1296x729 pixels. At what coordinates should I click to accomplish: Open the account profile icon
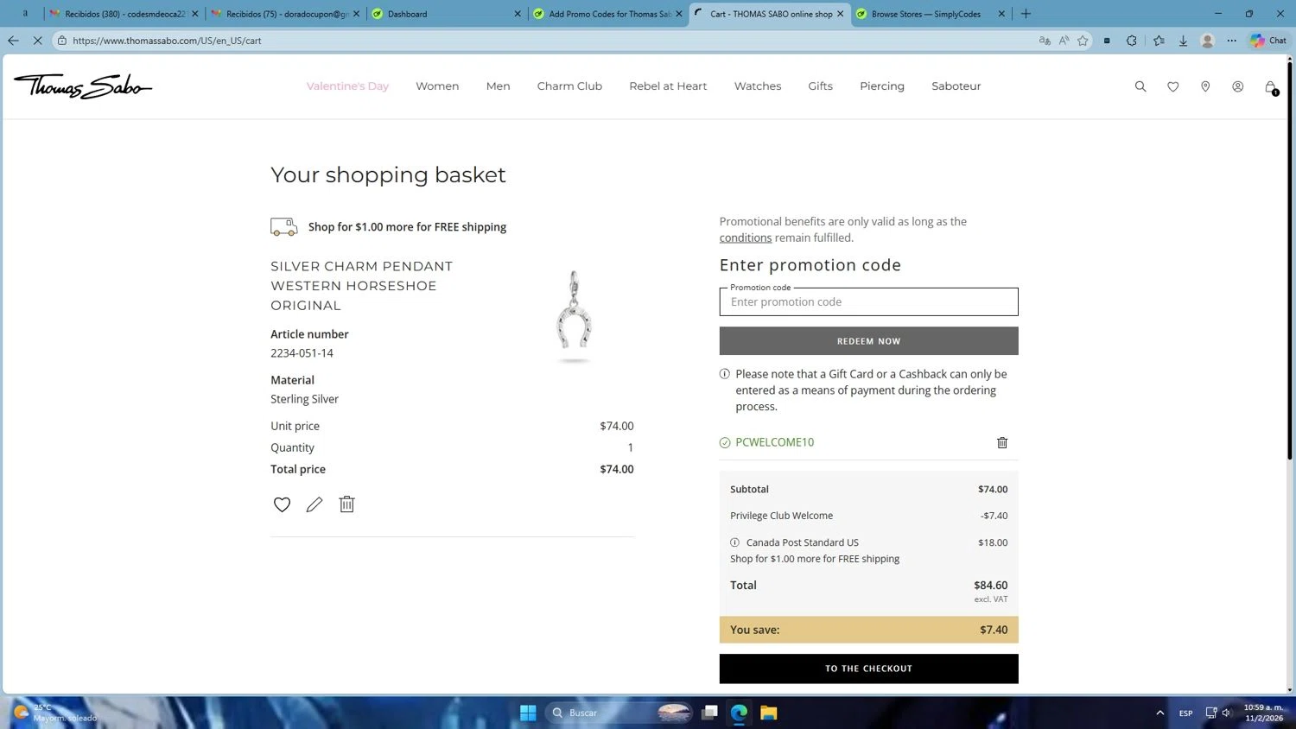pos(1237,86)
